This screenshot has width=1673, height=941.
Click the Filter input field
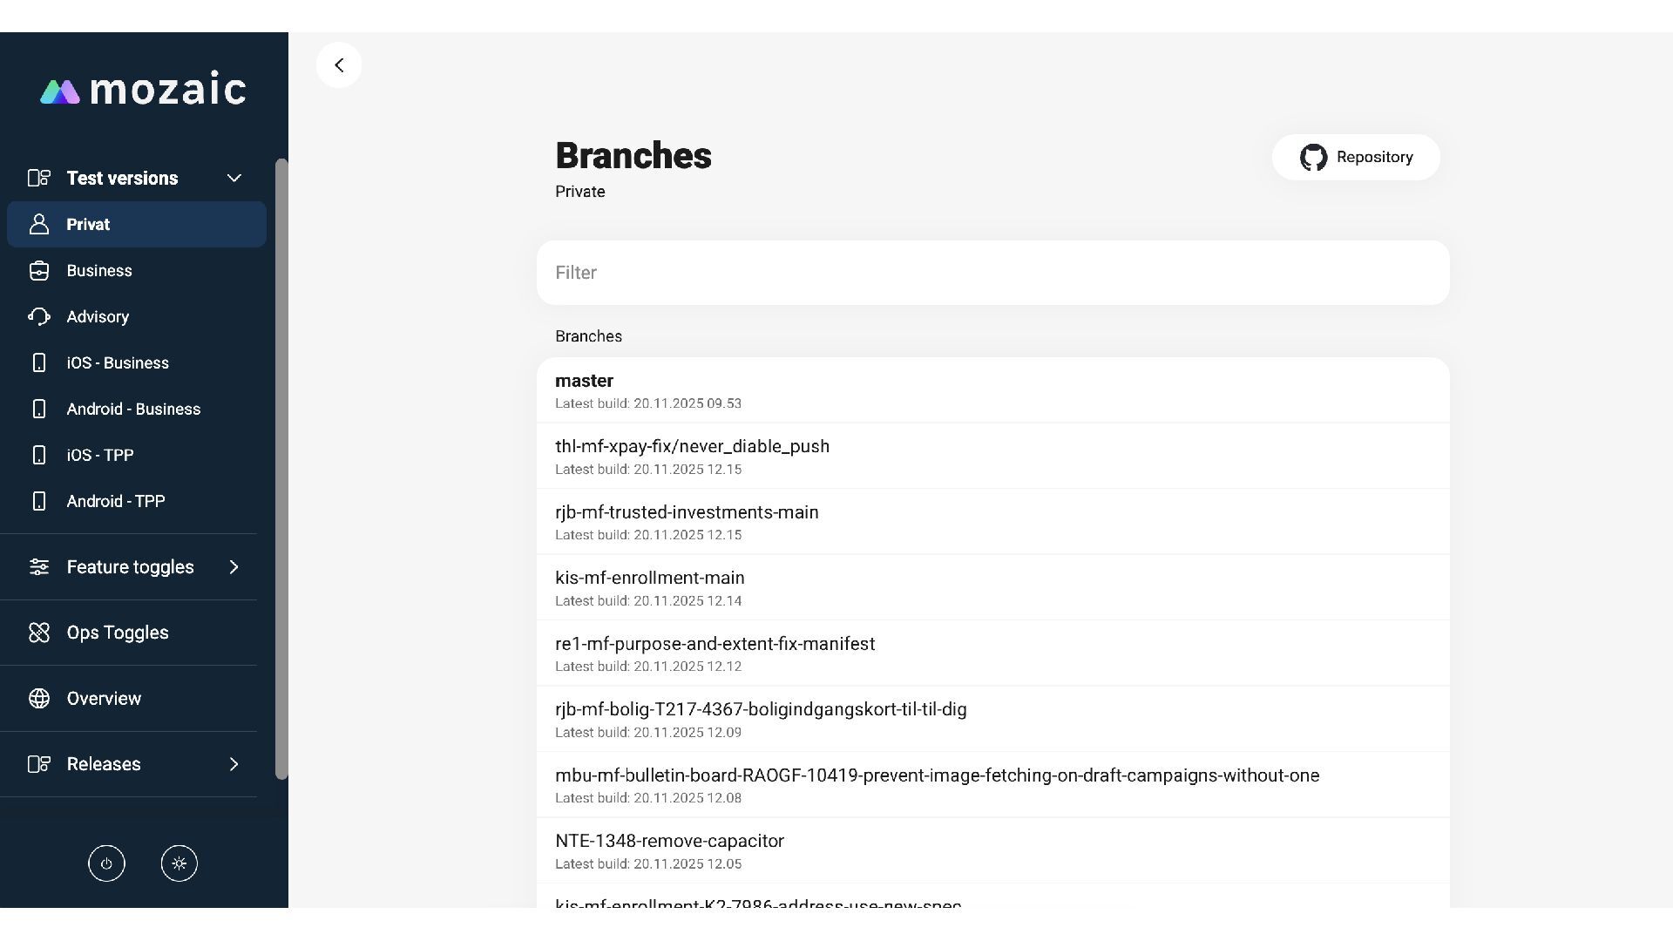992,273
